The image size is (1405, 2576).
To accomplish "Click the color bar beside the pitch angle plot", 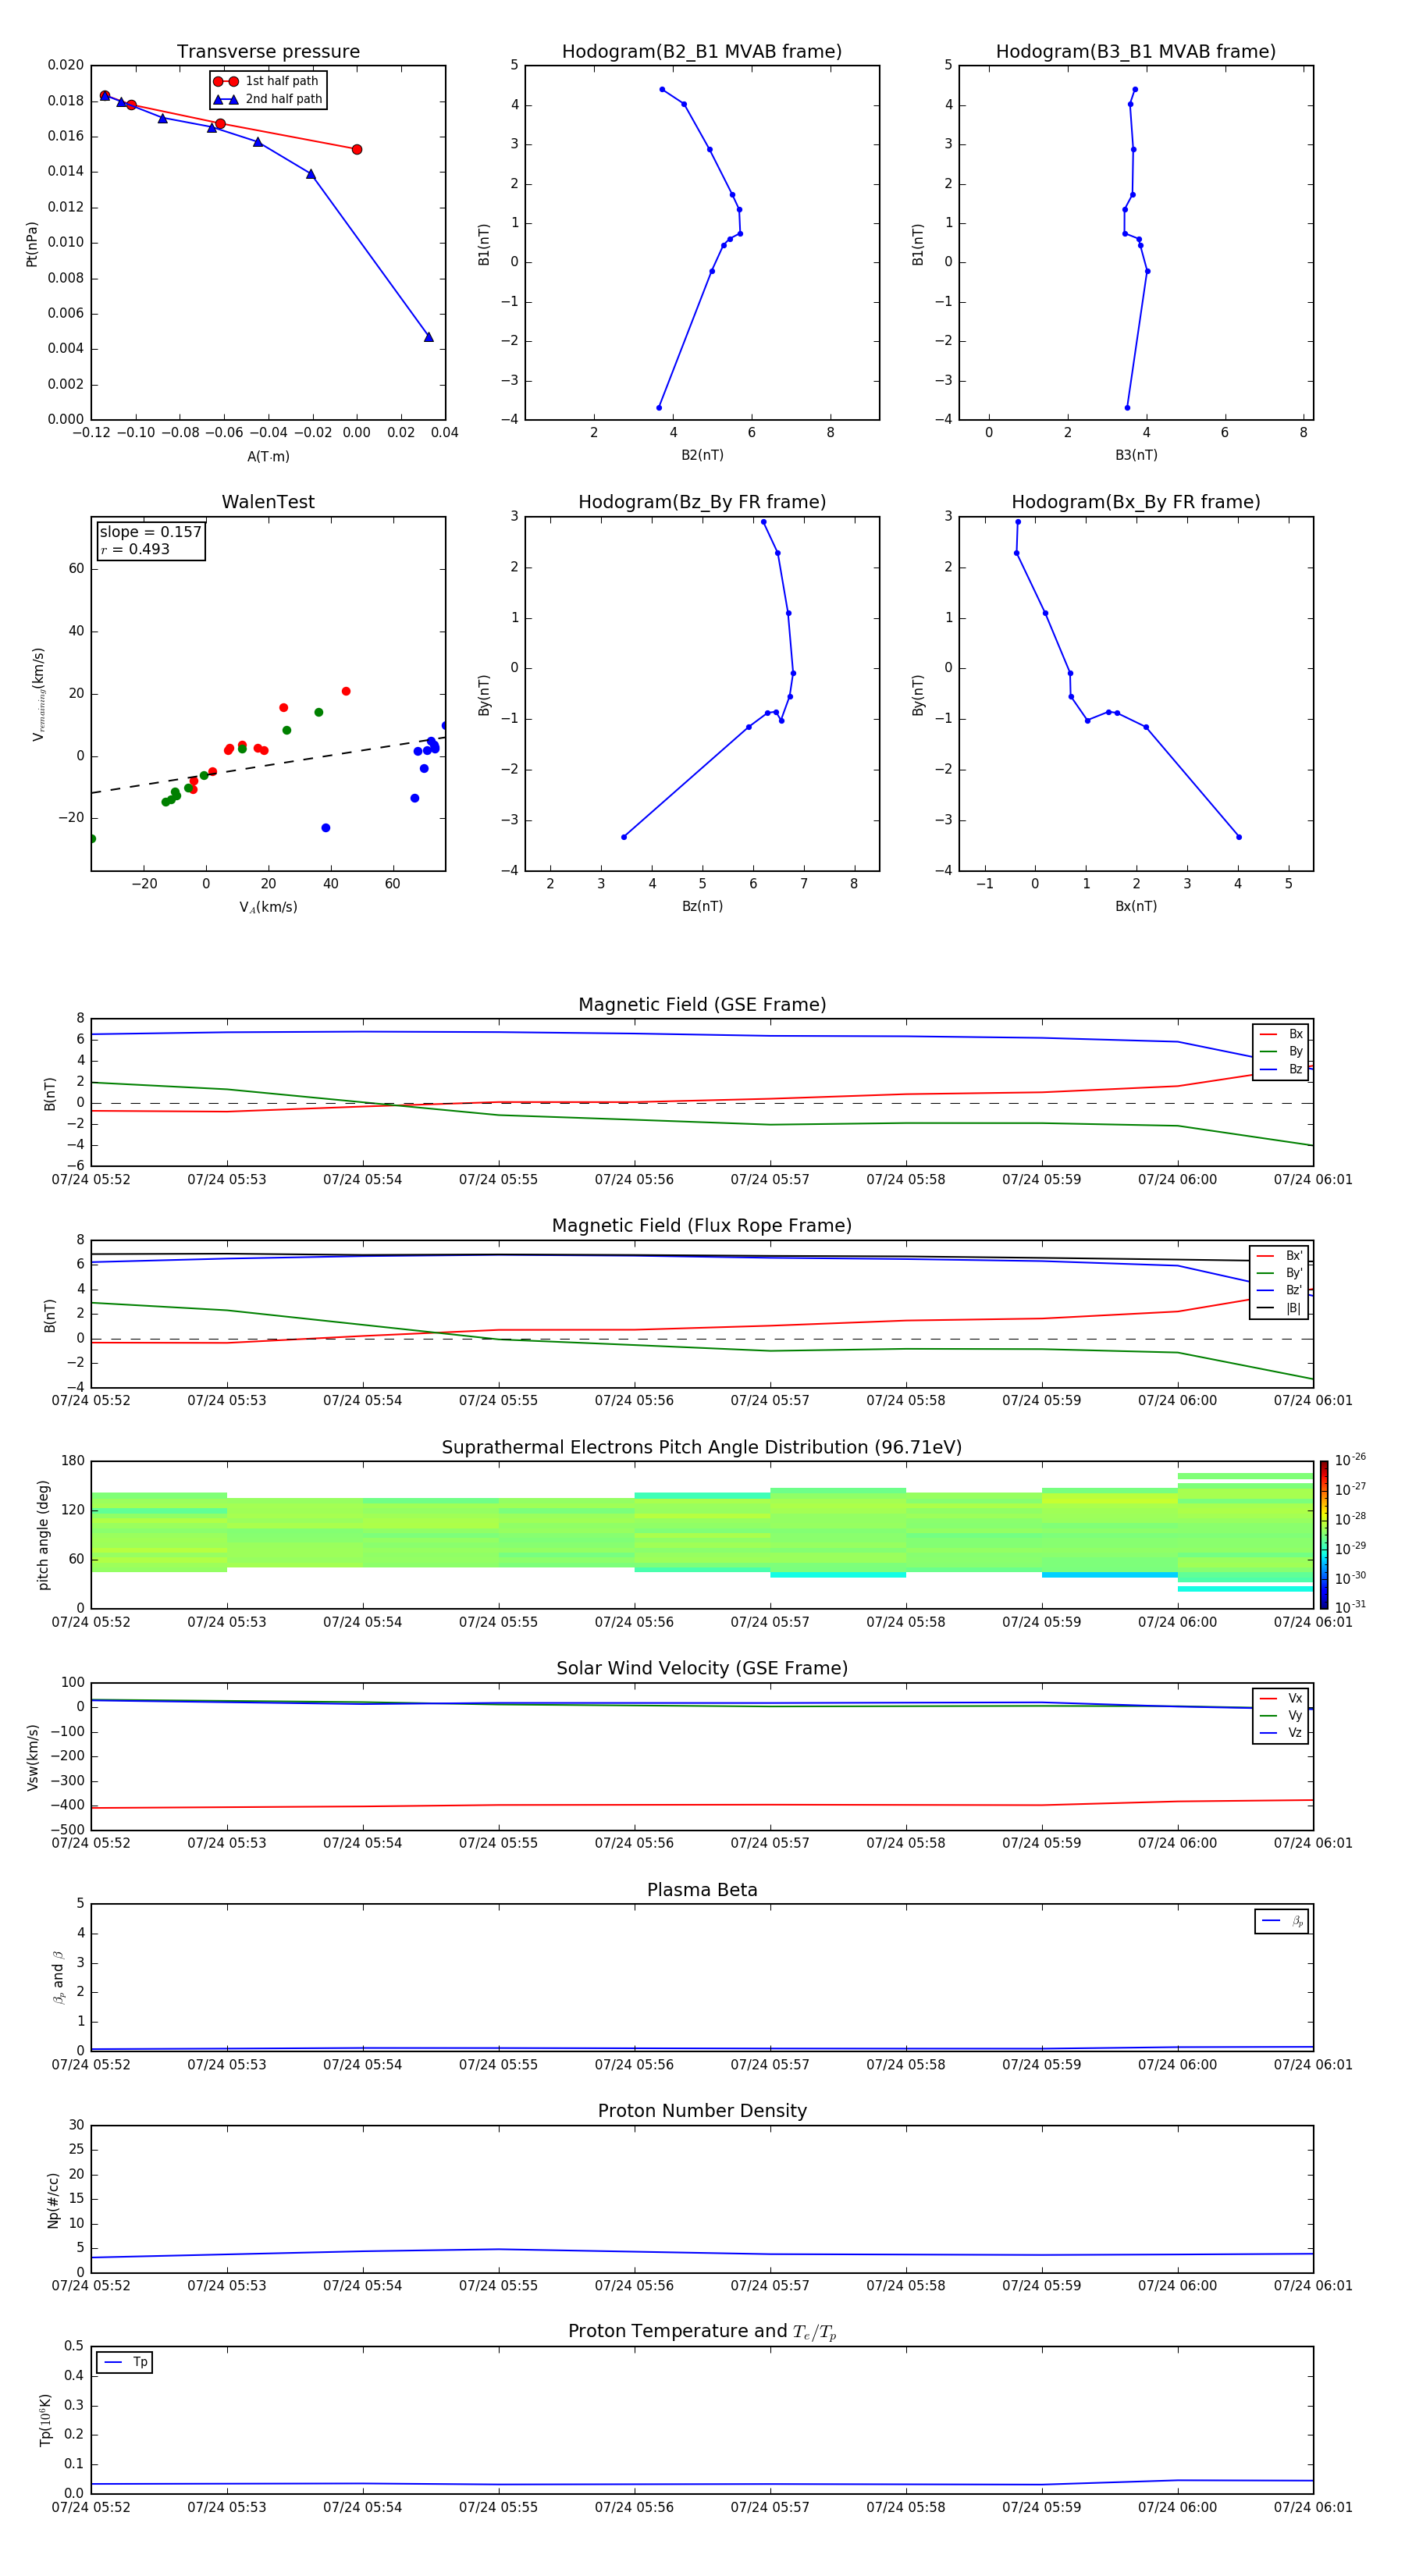I will tap(1323, 1533).
